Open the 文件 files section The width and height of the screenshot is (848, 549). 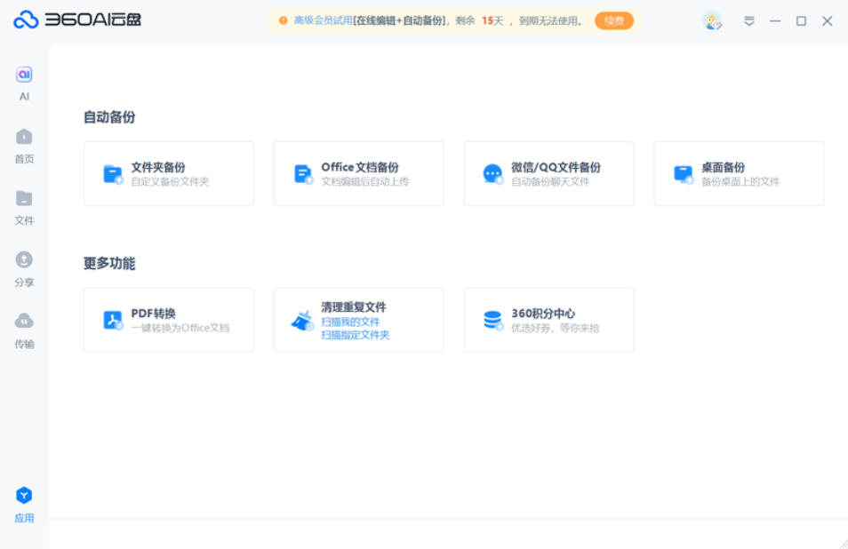tap(24, 204)
